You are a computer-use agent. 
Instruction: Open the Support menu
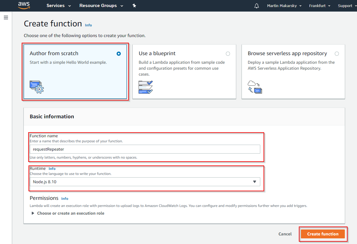tap(345, 5)
